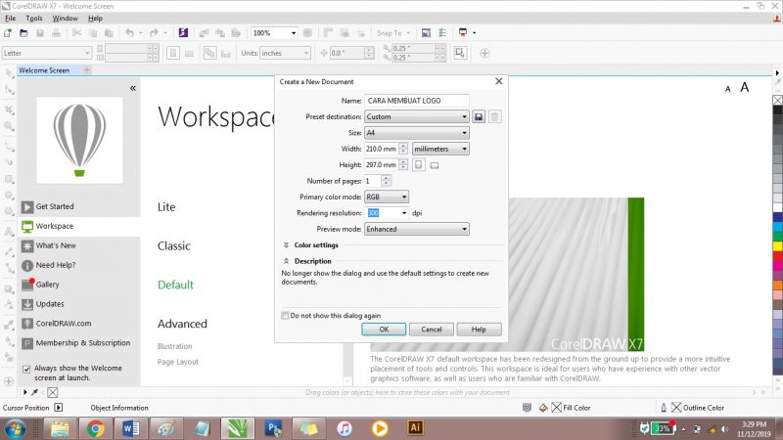Open the Primary color mode RGB dropdown
The image size is (783, 440).
[x=387, y=197]
